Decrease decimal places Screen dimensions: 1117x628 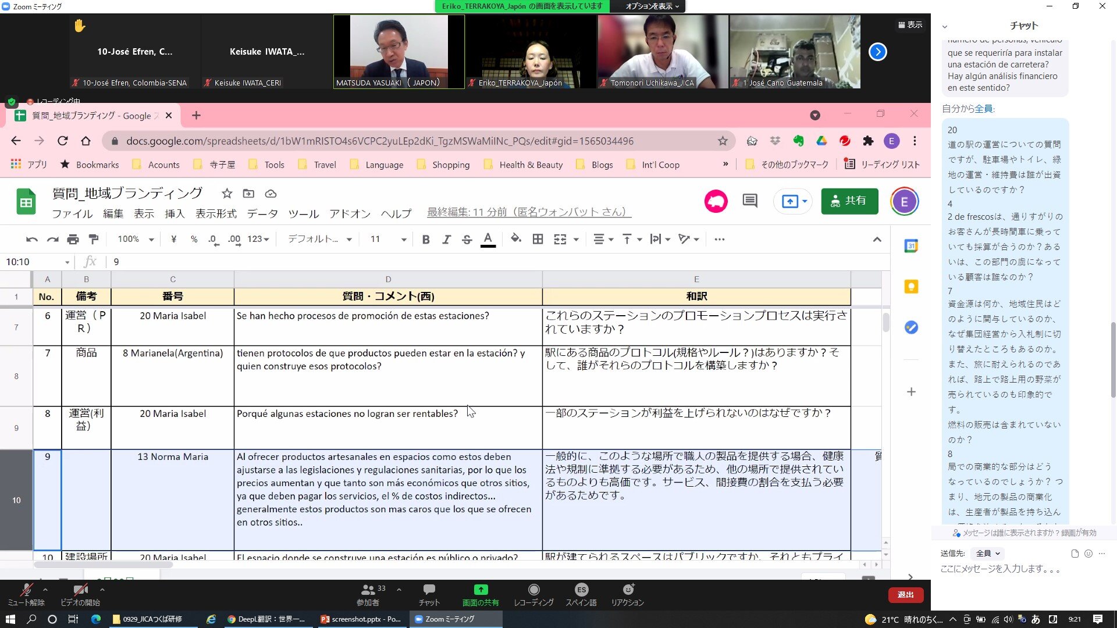214,239
